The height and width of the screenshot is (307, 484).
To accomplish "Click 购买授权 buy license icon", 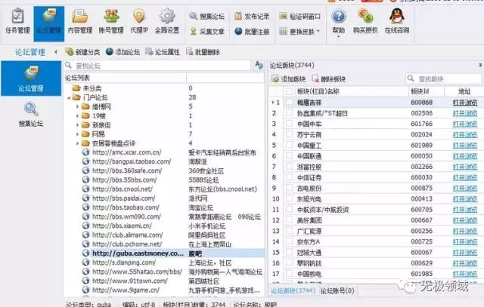I will coord(365,21).
